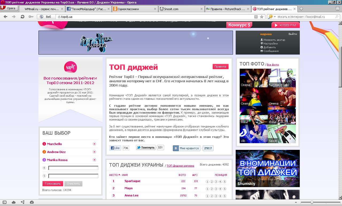Close the Snooit.com tab
The width and height of the screenshot is (342, 206).
pyautogui.click(x=201, y=9)
